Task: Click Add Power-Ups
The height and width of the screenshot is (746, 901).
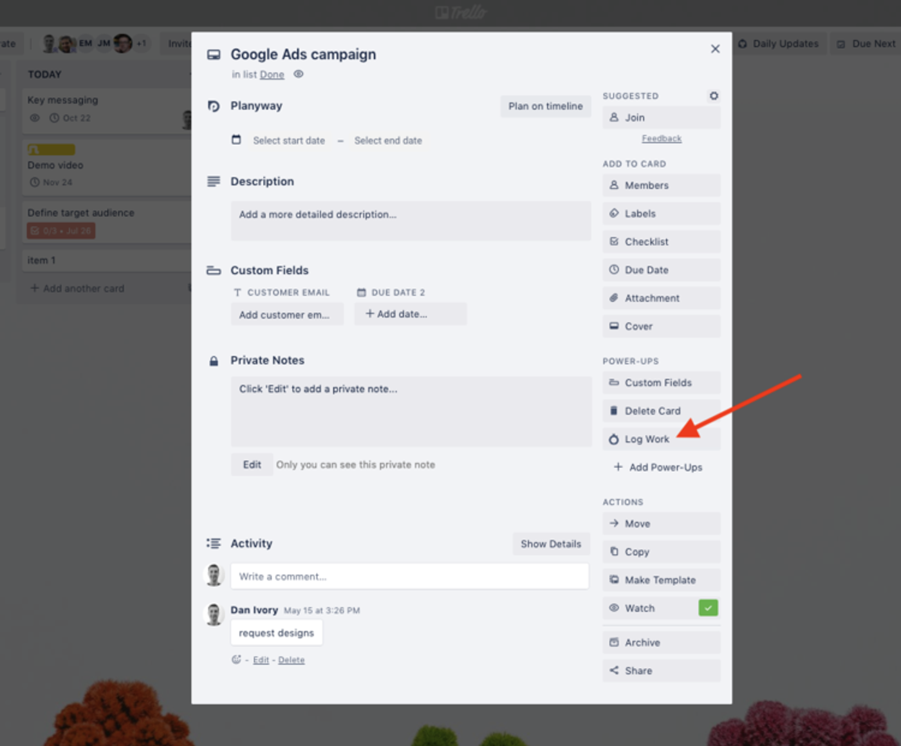Action: 662,467
